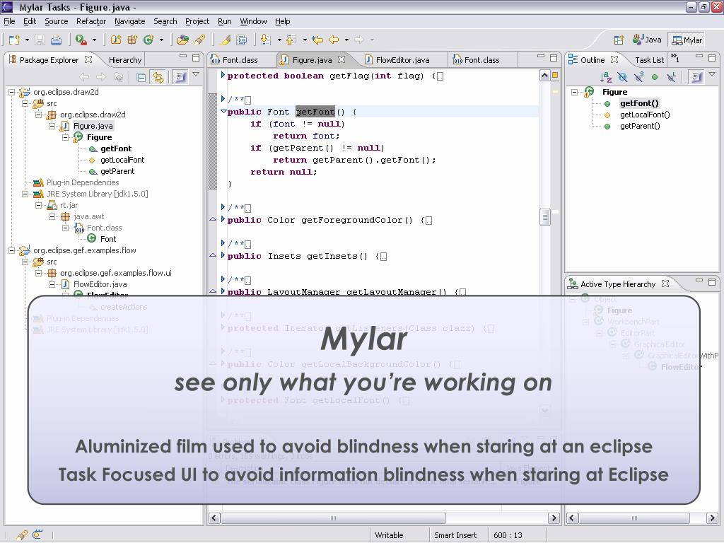Click Collapse All in Package Explorer
This screenshot has height=543, width=724.
click(141, 78)
